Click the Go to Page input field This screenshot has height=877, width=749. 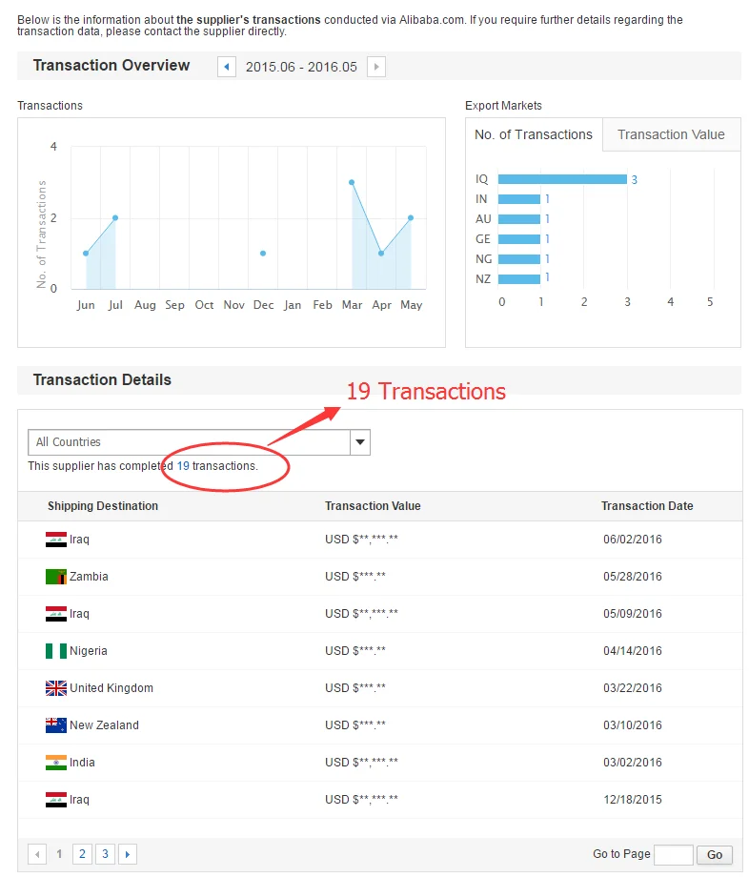coord(674,854)
